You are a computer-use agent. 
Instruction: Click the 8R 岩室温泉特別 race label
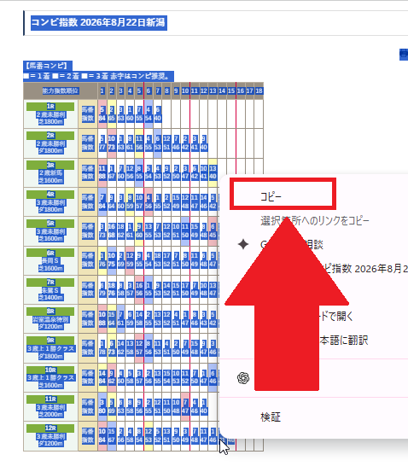click(50, 318)
